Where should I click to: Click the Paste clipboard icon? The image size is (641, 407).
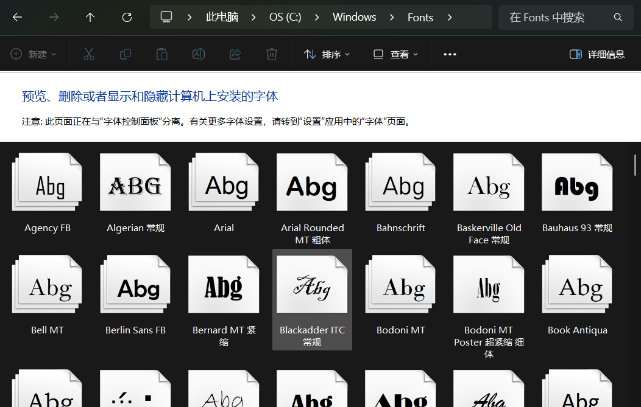162,54
